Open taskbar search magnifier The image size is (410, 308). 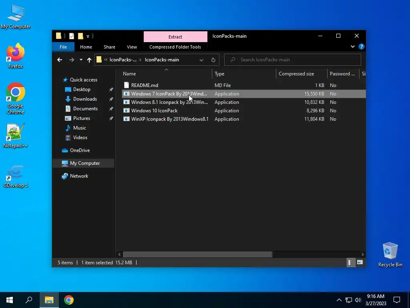(x=29, y=300)
